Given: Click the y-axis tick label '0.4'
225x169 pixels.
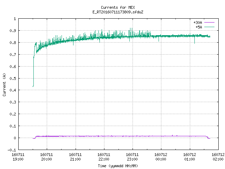Looking at the screenshot, I should click(x=13, y=90).
